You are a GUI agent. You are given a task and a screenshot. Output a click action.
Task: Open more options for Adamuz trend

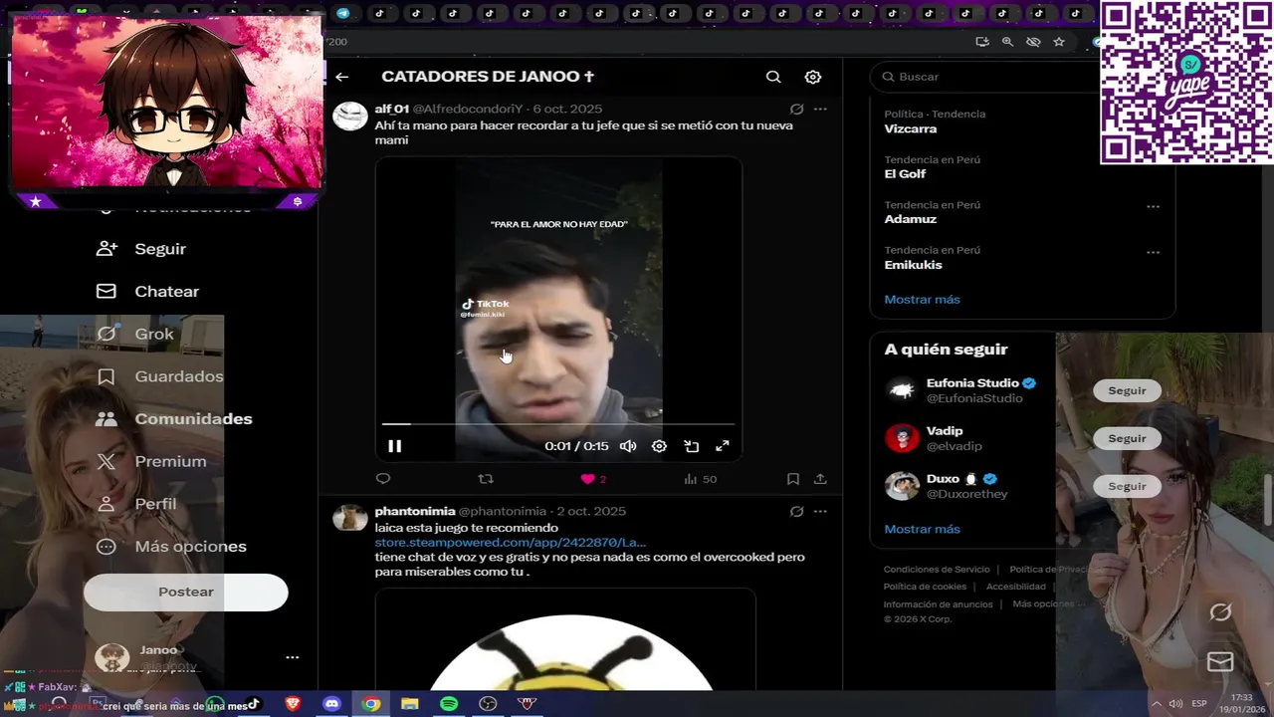(x=1153, y=206)
